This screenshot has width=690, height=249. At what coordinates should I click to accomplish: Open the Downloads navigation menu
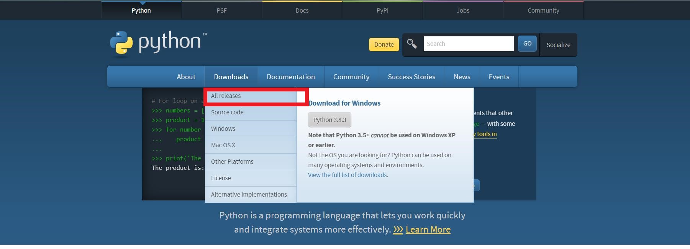pos(231,76)
